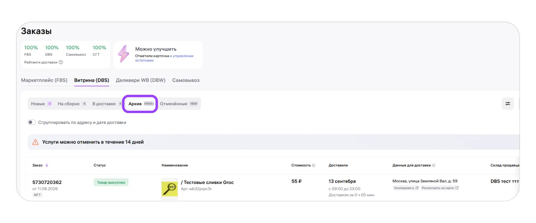Click the info icon next to Данные для доставки

coord(434,165)
